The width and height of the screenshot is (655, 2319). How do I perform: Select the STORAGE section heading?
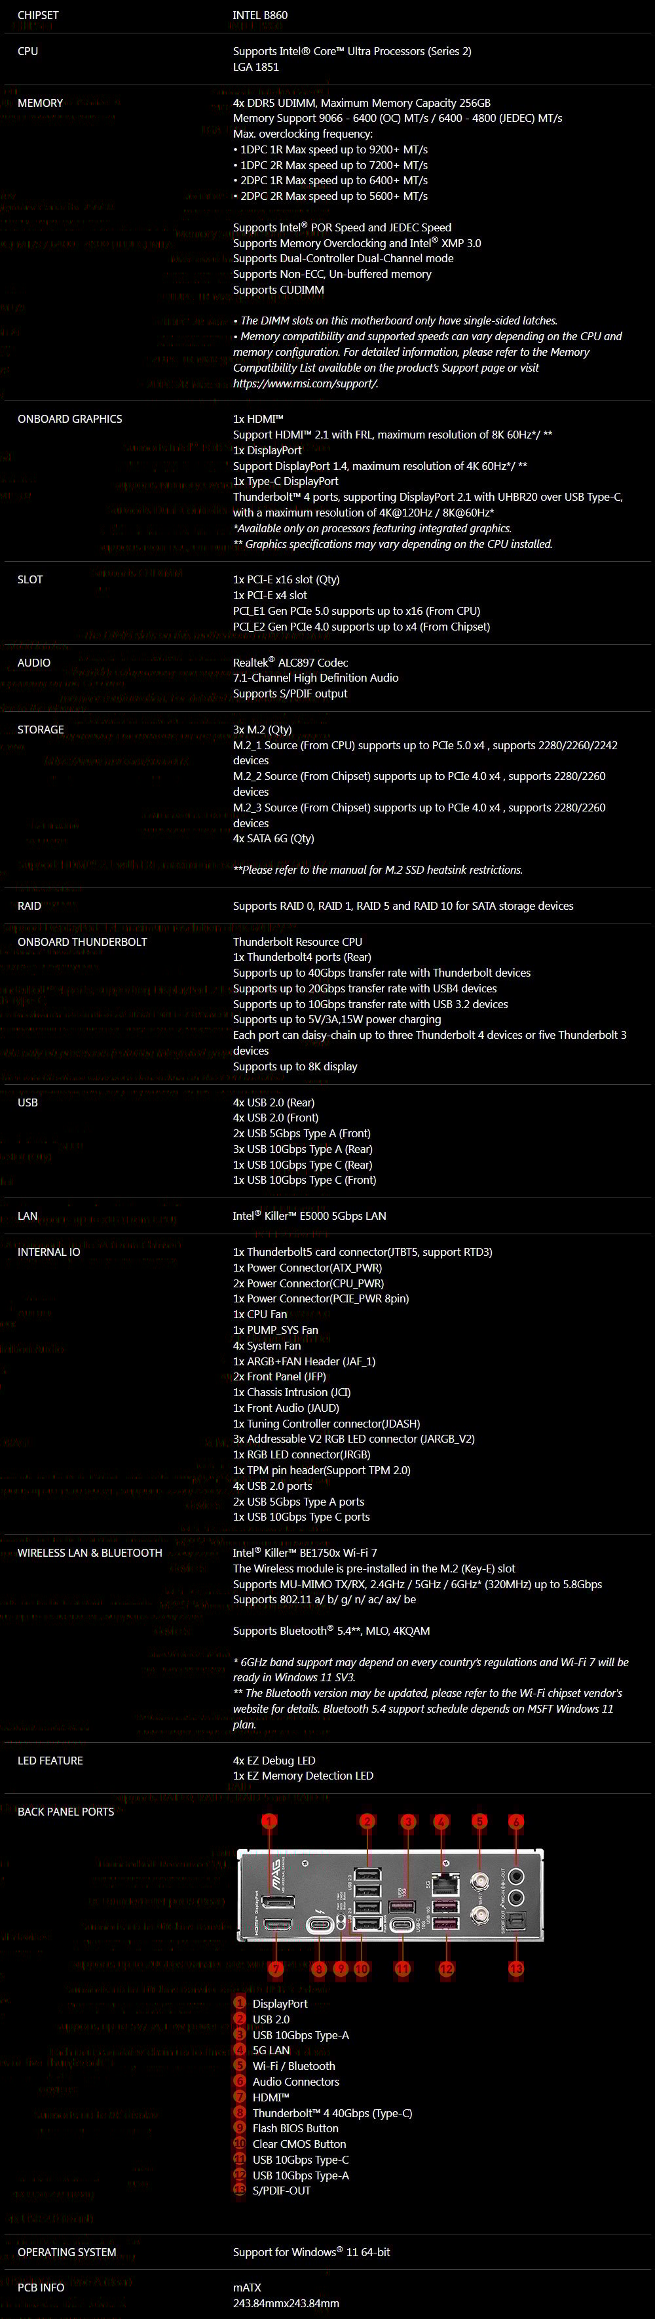(x=41, y=730)
